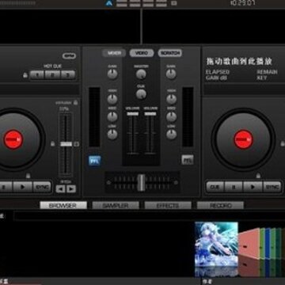Play the right deck
Viewport: 285px width, 285px height.
(x=253, y=187)
